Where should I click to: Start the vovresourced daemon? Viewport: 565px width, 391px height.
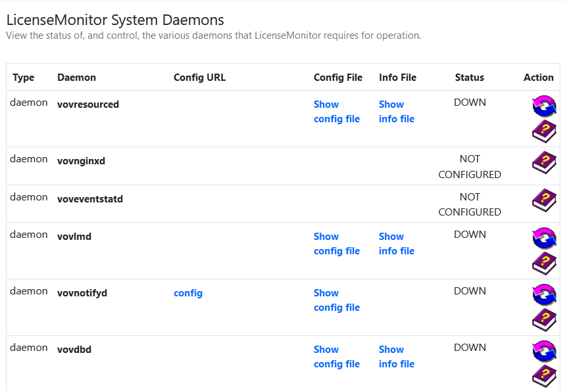[x=544, y=105]
